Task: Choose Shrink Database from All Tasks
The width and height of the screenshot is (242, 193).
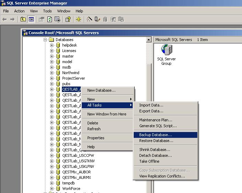Action: click(154, 150)
